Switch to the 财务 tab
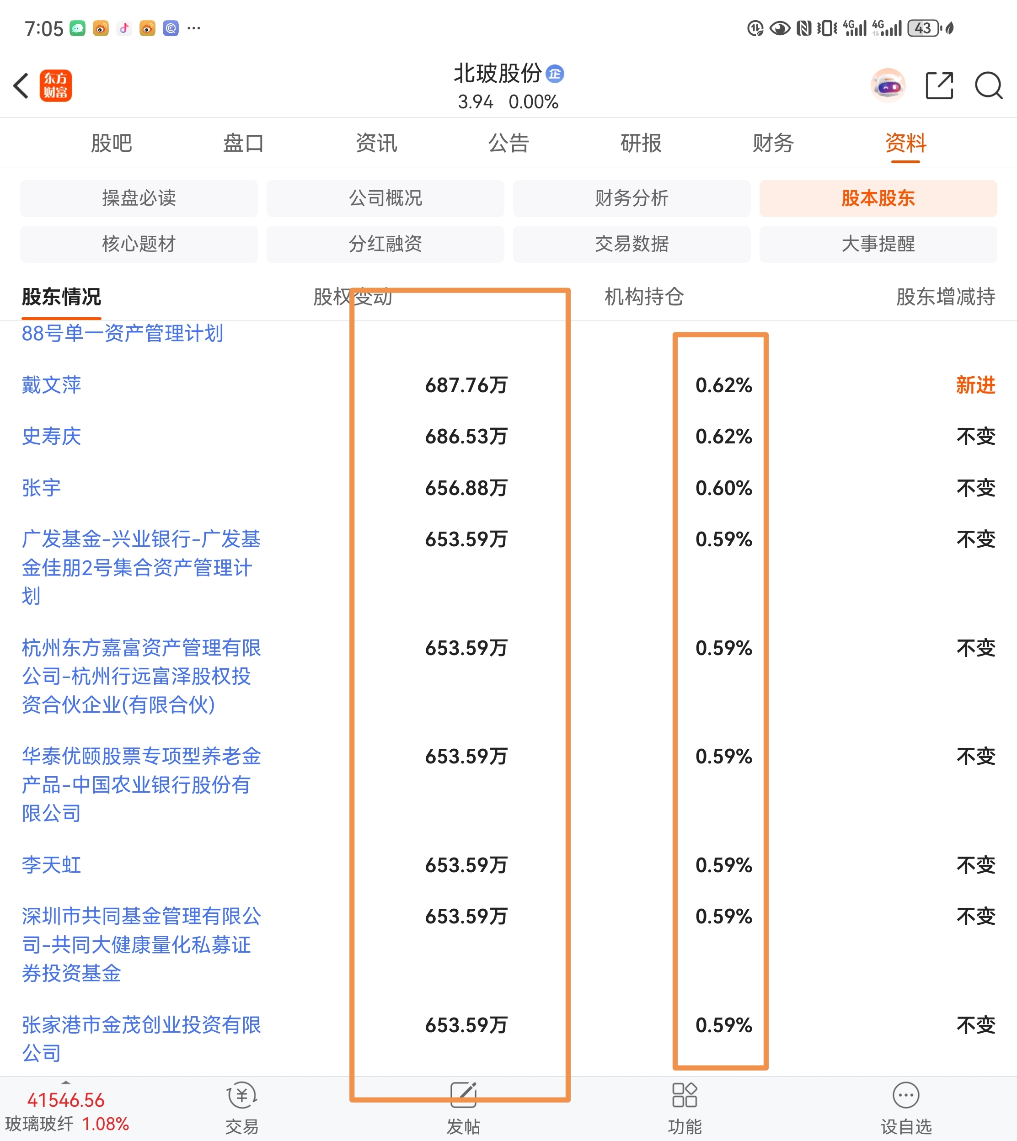 (x=773, y=143)
